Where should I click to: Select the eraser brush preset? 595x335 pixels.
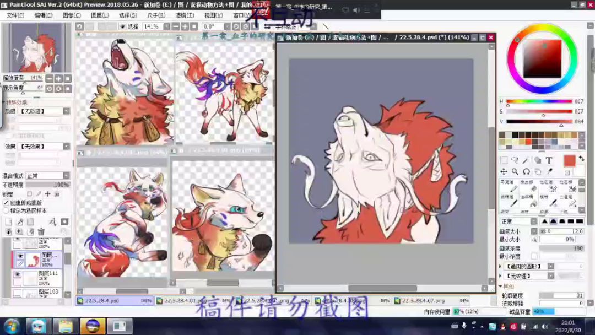click(x=529, y=187)
